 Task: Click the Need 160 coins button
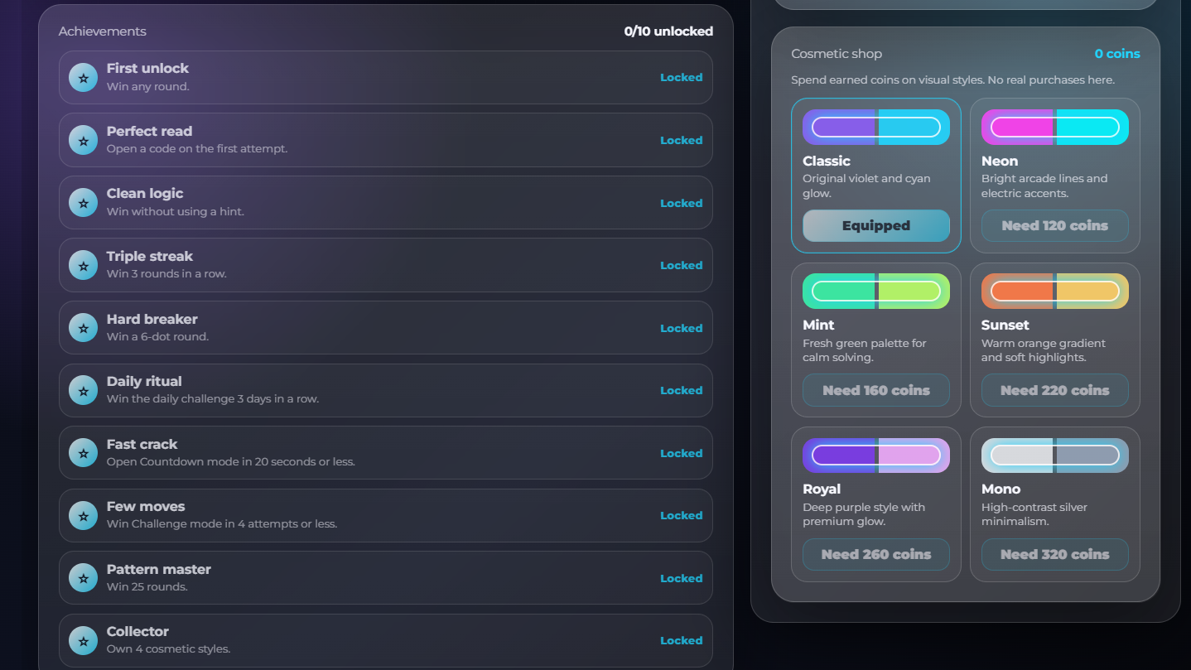[876, 391]
